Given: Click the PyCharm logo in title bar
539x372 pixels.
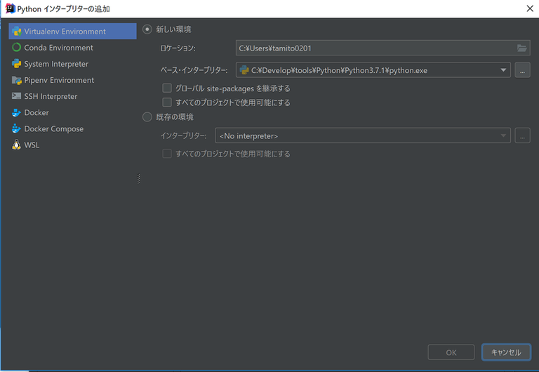Looking at the screenshot, I should click(10, 8).
